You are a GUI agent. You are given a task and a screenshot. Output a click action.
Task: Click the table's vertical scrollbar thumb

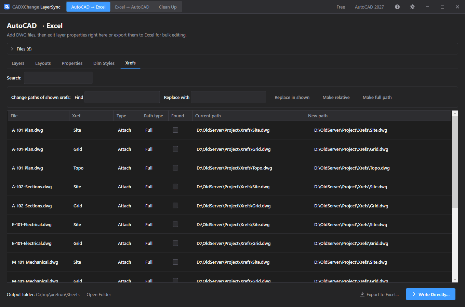pos(455,162)
